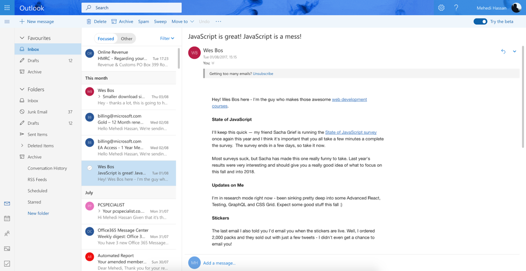Image resolution: width=526 pixels, height=271 pixels.
Task: Open the People icon in left rail
Action: [x=7, y=234]
